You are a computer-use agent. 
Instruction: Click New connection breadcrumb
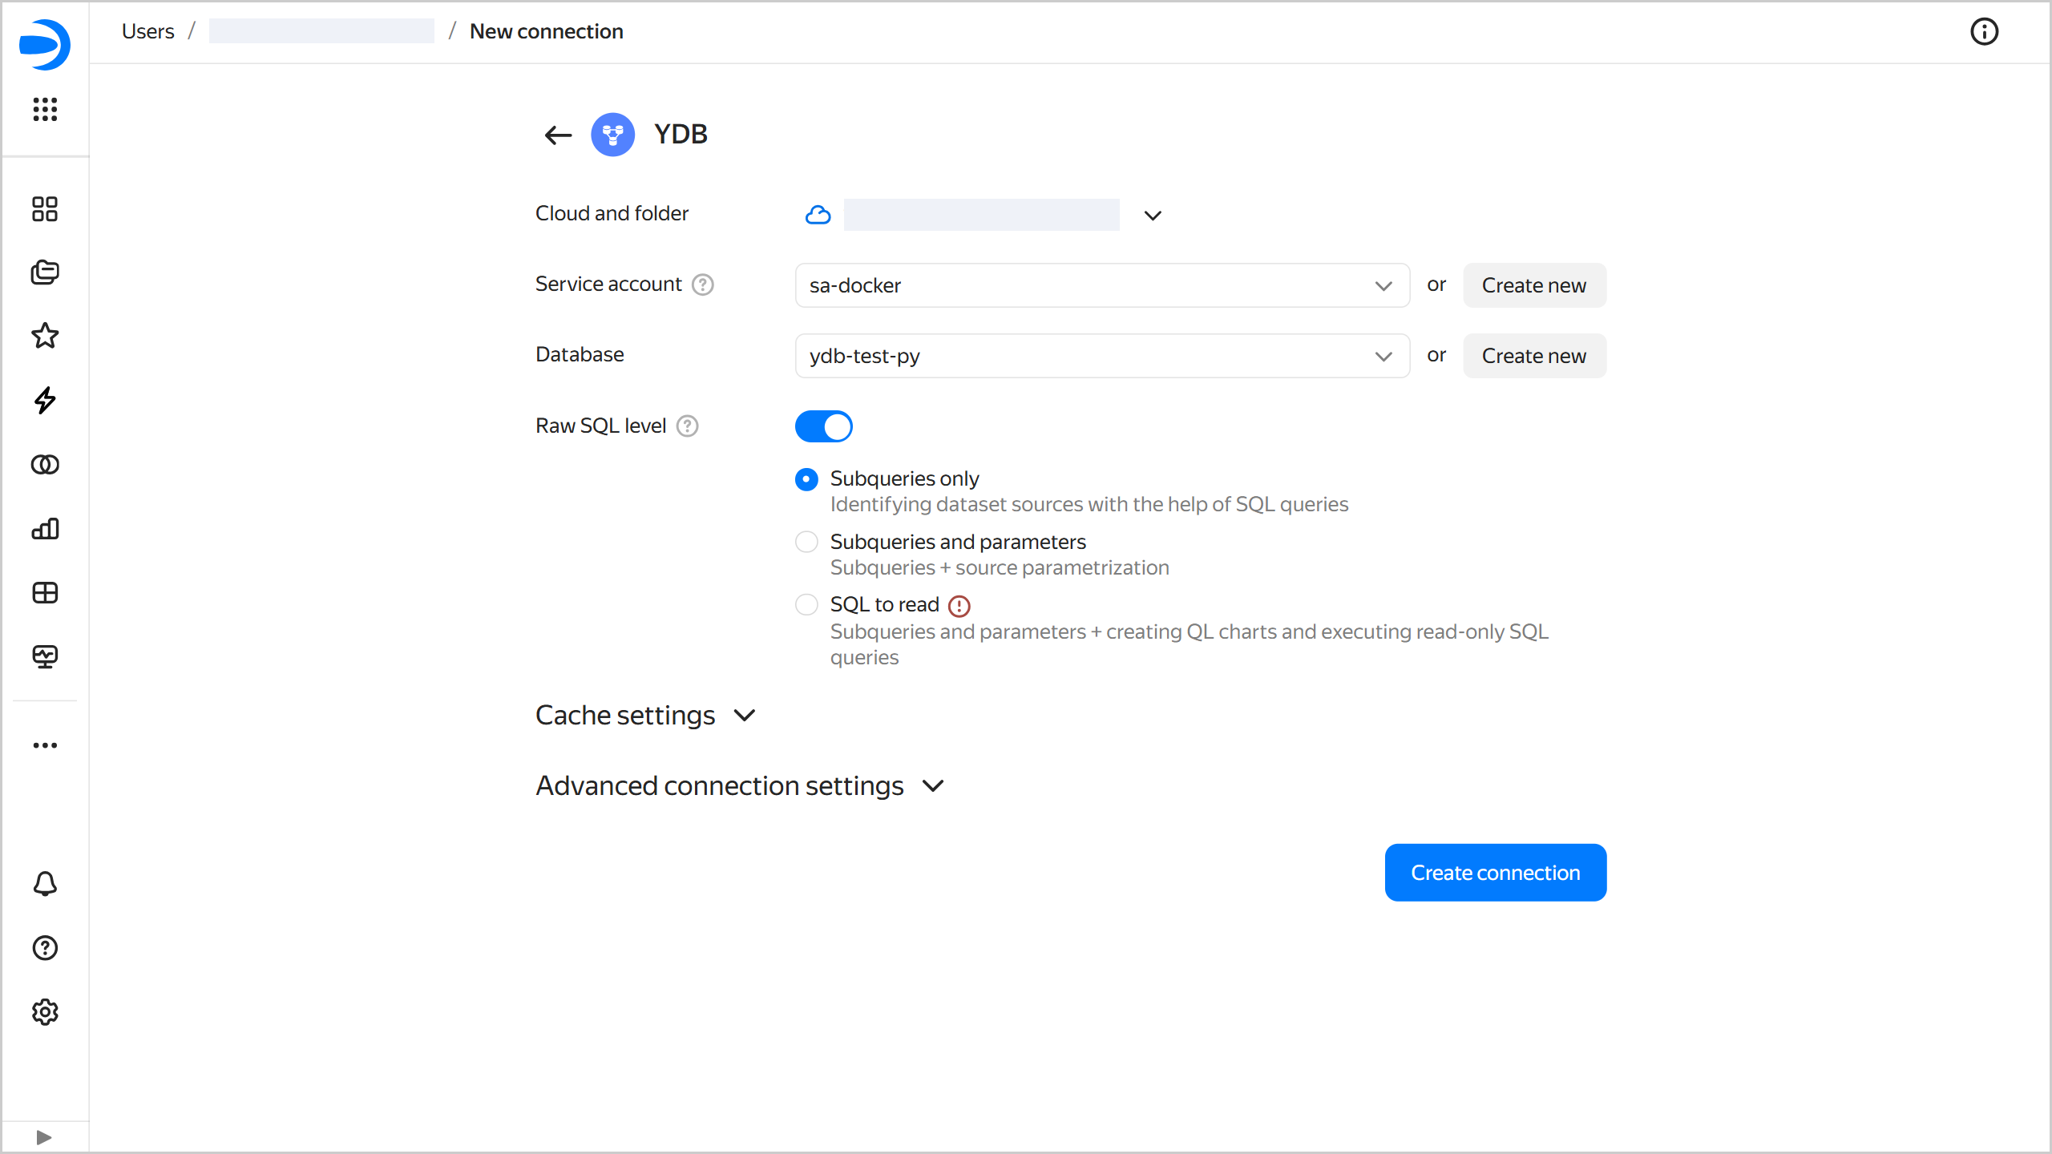547,31
